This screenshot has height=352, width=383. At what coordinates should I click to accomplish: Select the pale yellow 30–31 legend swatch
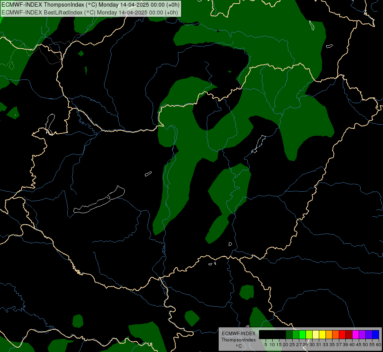point(316,334)
